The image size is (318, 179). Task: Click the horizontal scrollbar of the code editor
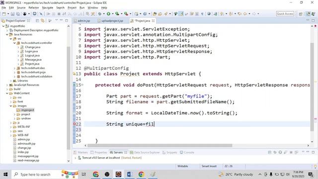160,146
